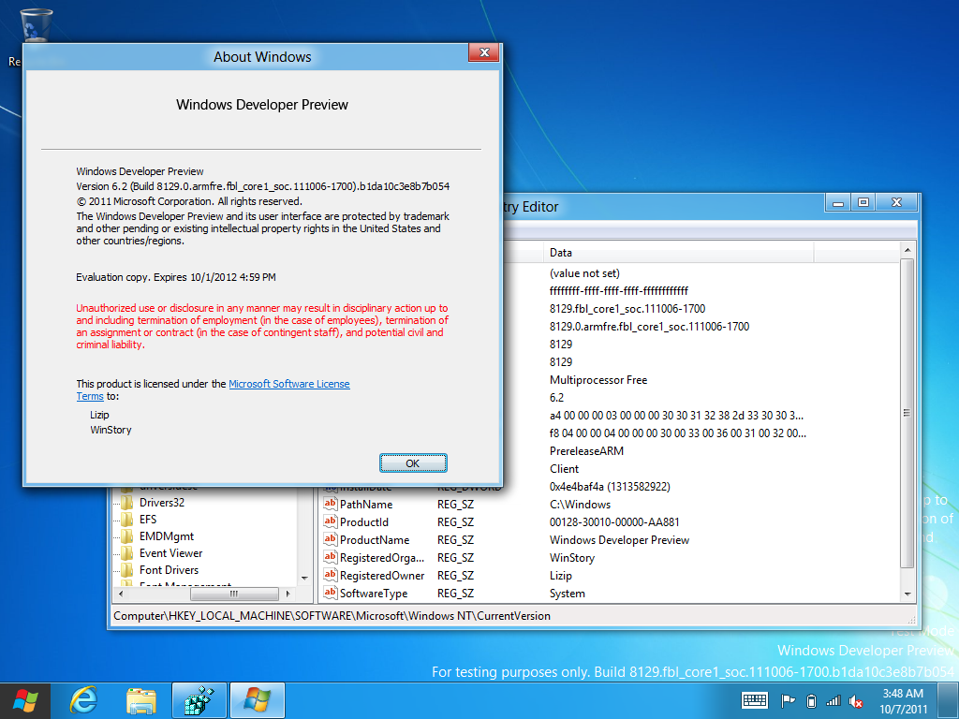Image resolution: width=959 pixels, height=719 pixels.
Task: Click OK in About Windows dialog
Action: coord(413,463)
